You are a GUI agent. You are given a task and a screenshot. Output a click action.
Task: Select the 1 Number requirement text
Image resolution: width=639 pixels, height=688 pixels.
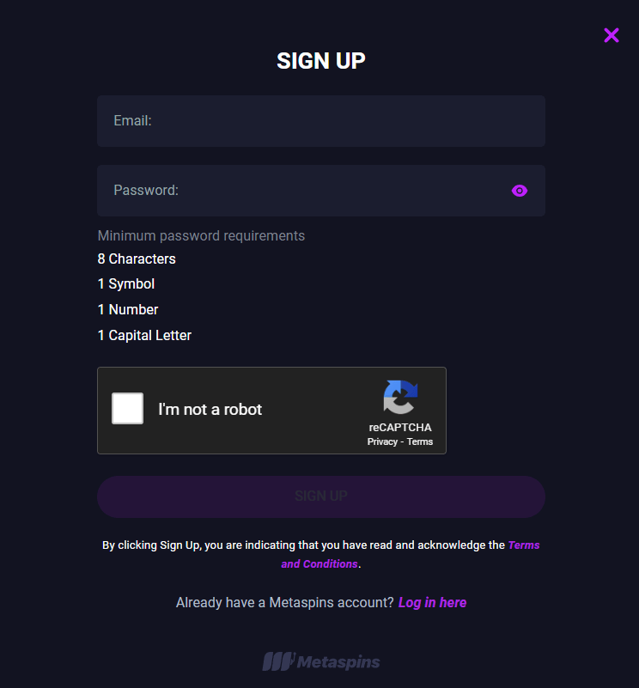[x=128, y=310]
